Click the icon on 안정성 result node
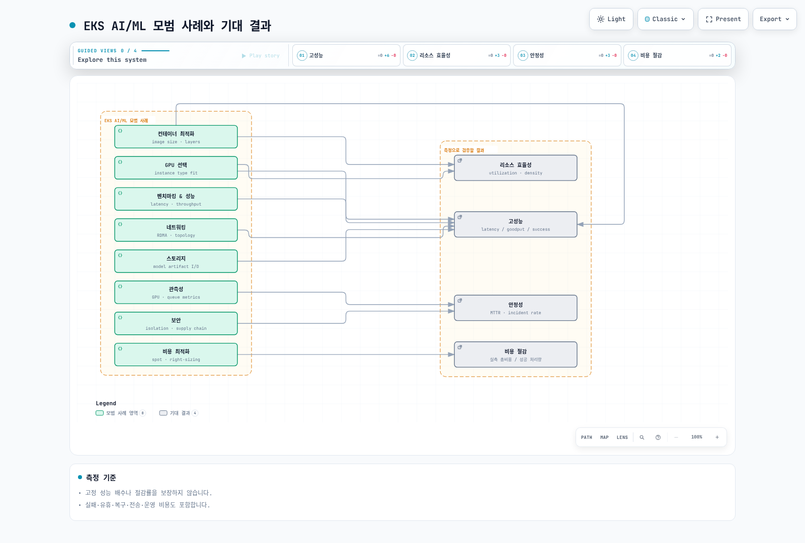 pyautogui.click(x=460, y=300)
